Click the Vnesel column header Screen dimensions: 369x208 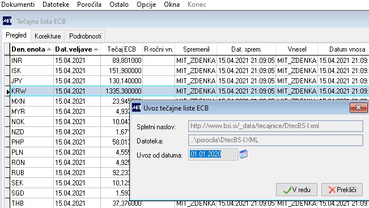pyautogui.click(x=297, y=49)
